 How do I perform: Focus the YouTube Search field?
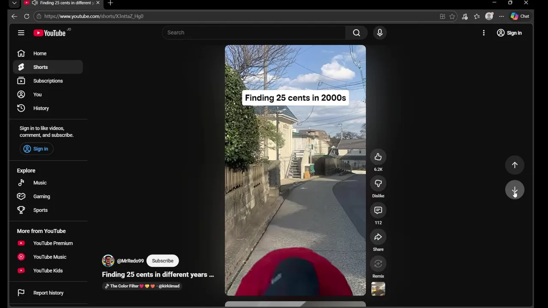(254, 33)
